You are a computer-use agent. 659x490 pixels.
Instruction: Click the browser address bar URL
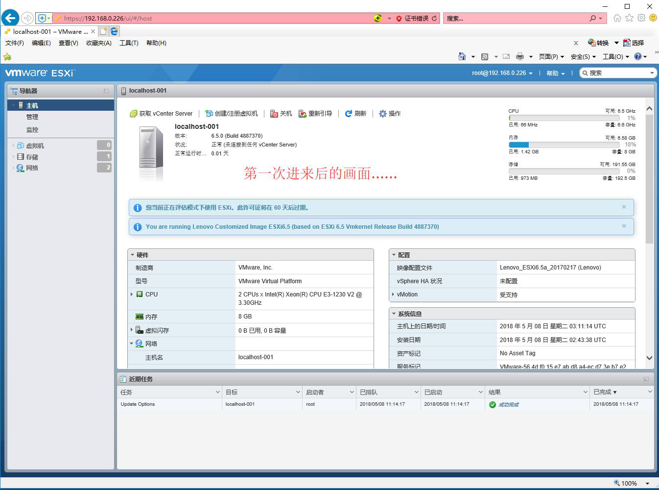pyautogui.click(x=108, y=18)
